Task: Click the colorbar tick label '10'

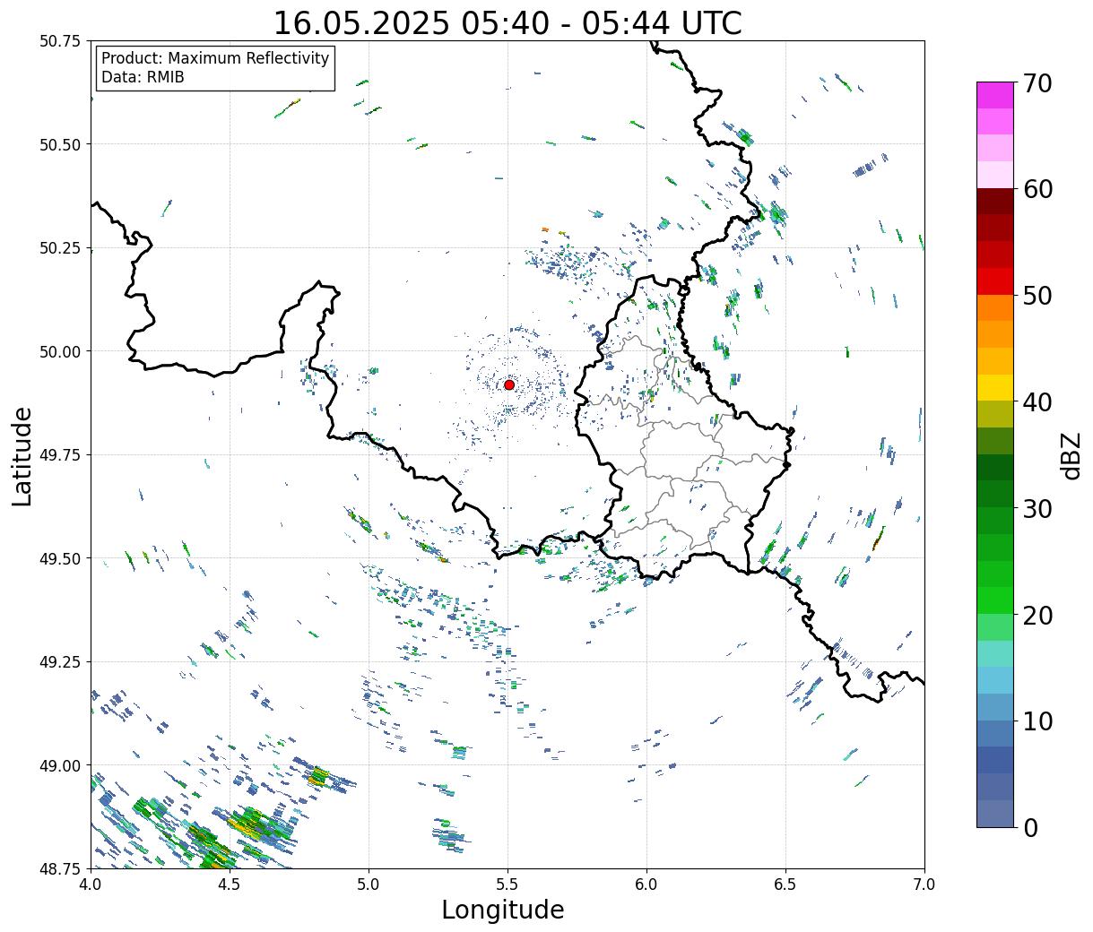Action: coord(1036,721)
